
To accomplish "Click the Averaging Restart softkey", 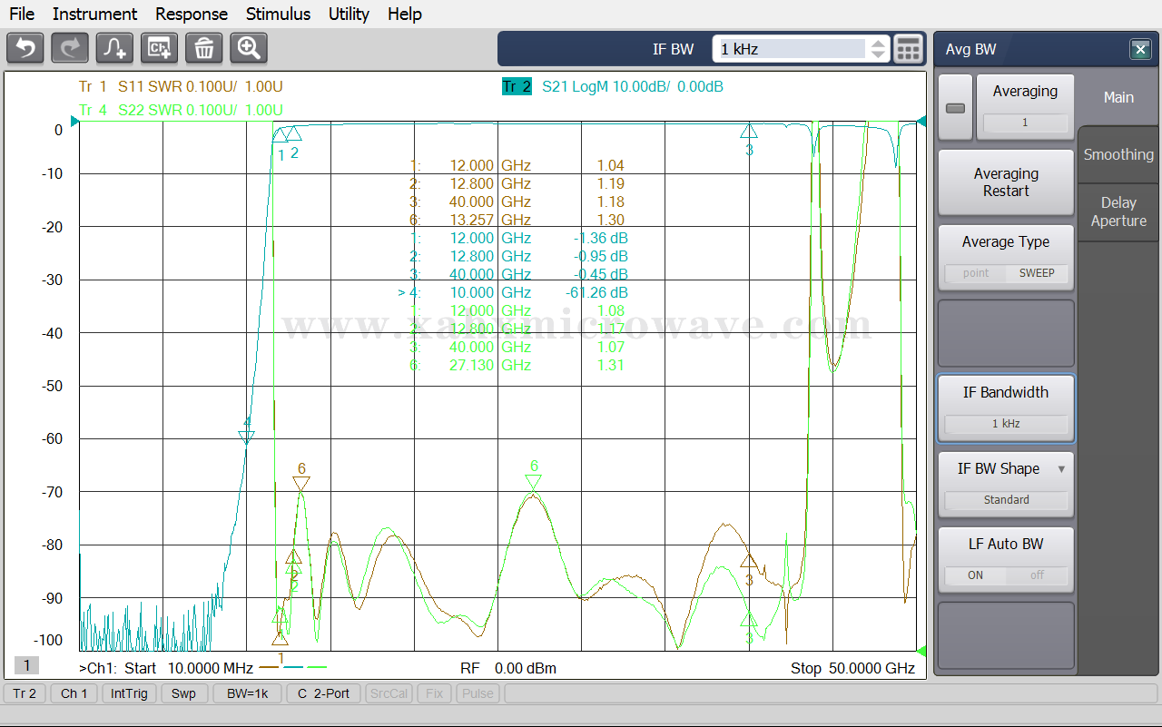I will [1006, 182].
